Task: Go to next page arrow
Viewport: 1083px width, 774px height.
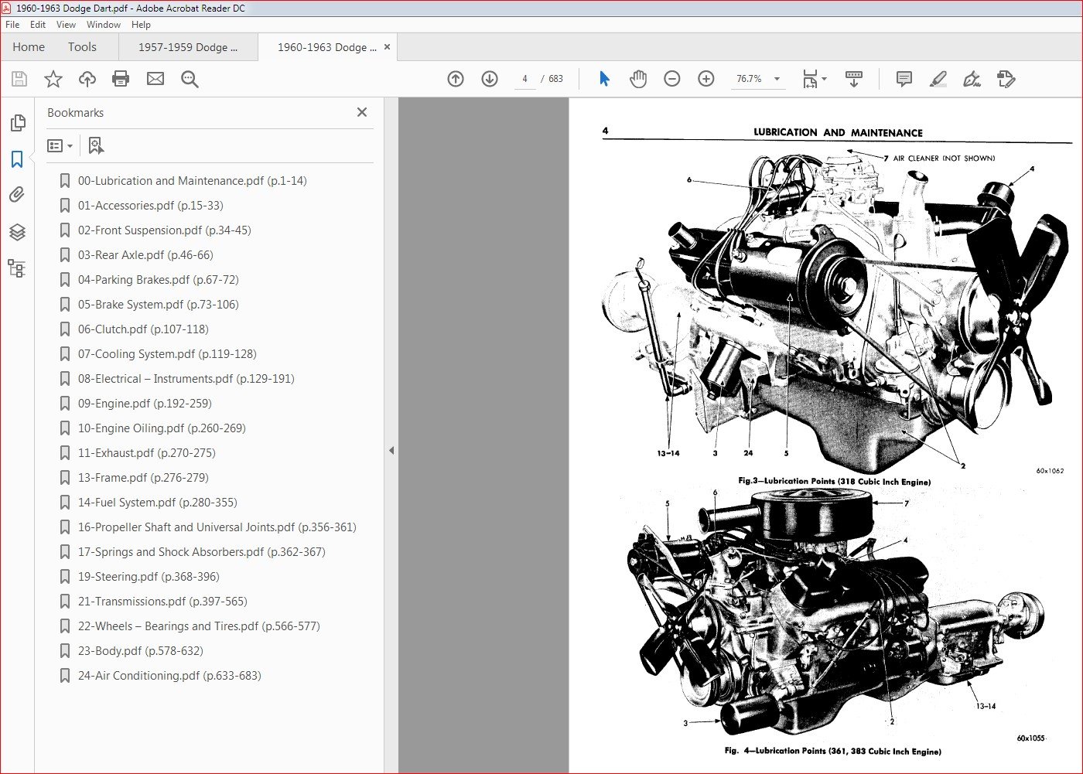Action: (490, 79)
